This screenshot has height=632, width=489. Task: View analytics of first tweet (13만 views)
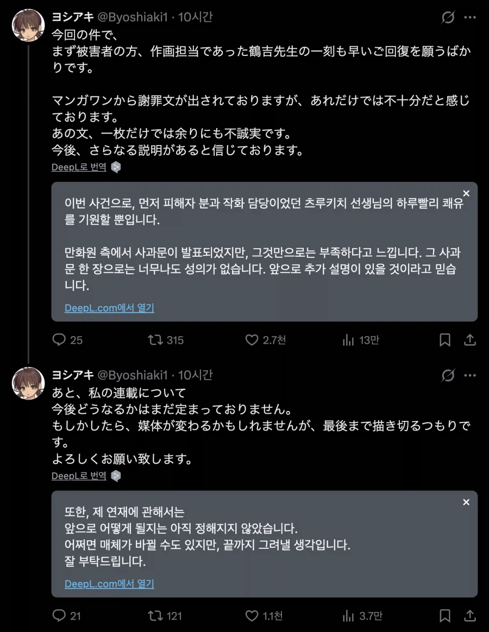point(348,340)
